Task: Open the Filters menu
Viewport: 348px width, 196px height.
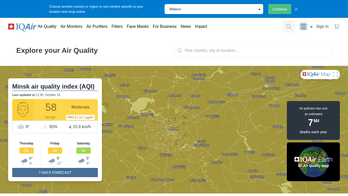Action: [x=117, y=27]
